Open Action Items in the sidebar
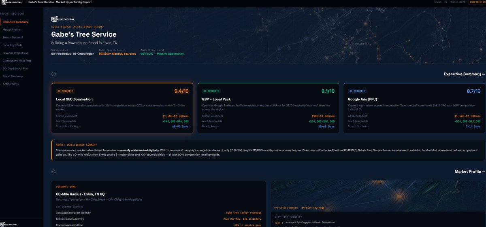Viewport: 486px width, 227px height. (x=11, y=84)
